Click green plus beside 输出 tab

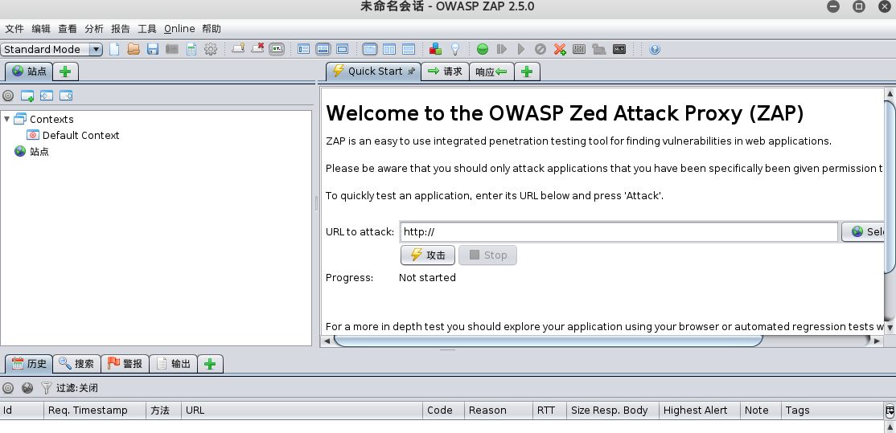(210, 364)
